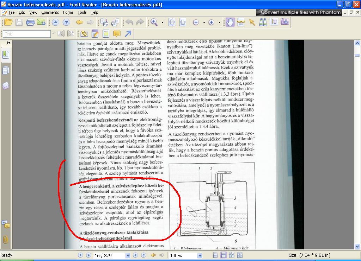The height and width of the screenshot is (261, 361).
Task: Click the Save floppy disk icon
Action: point(19,22)
